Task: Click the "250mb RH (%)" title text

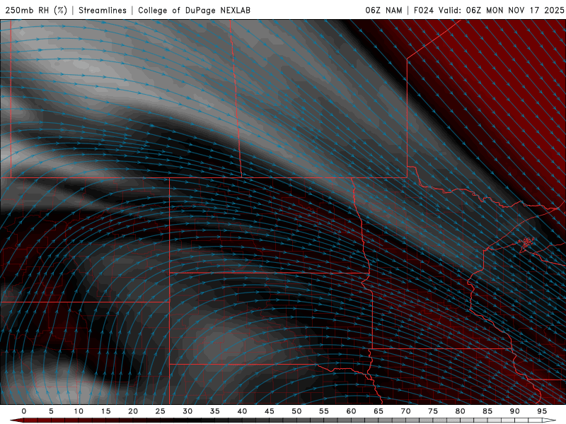Action: pyautogui.click(x=36, y=10)
